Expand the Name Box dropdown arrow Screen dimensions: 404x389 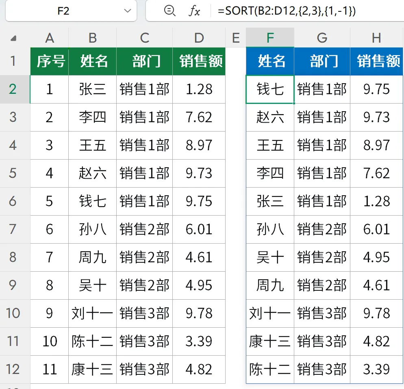(127, 11)
